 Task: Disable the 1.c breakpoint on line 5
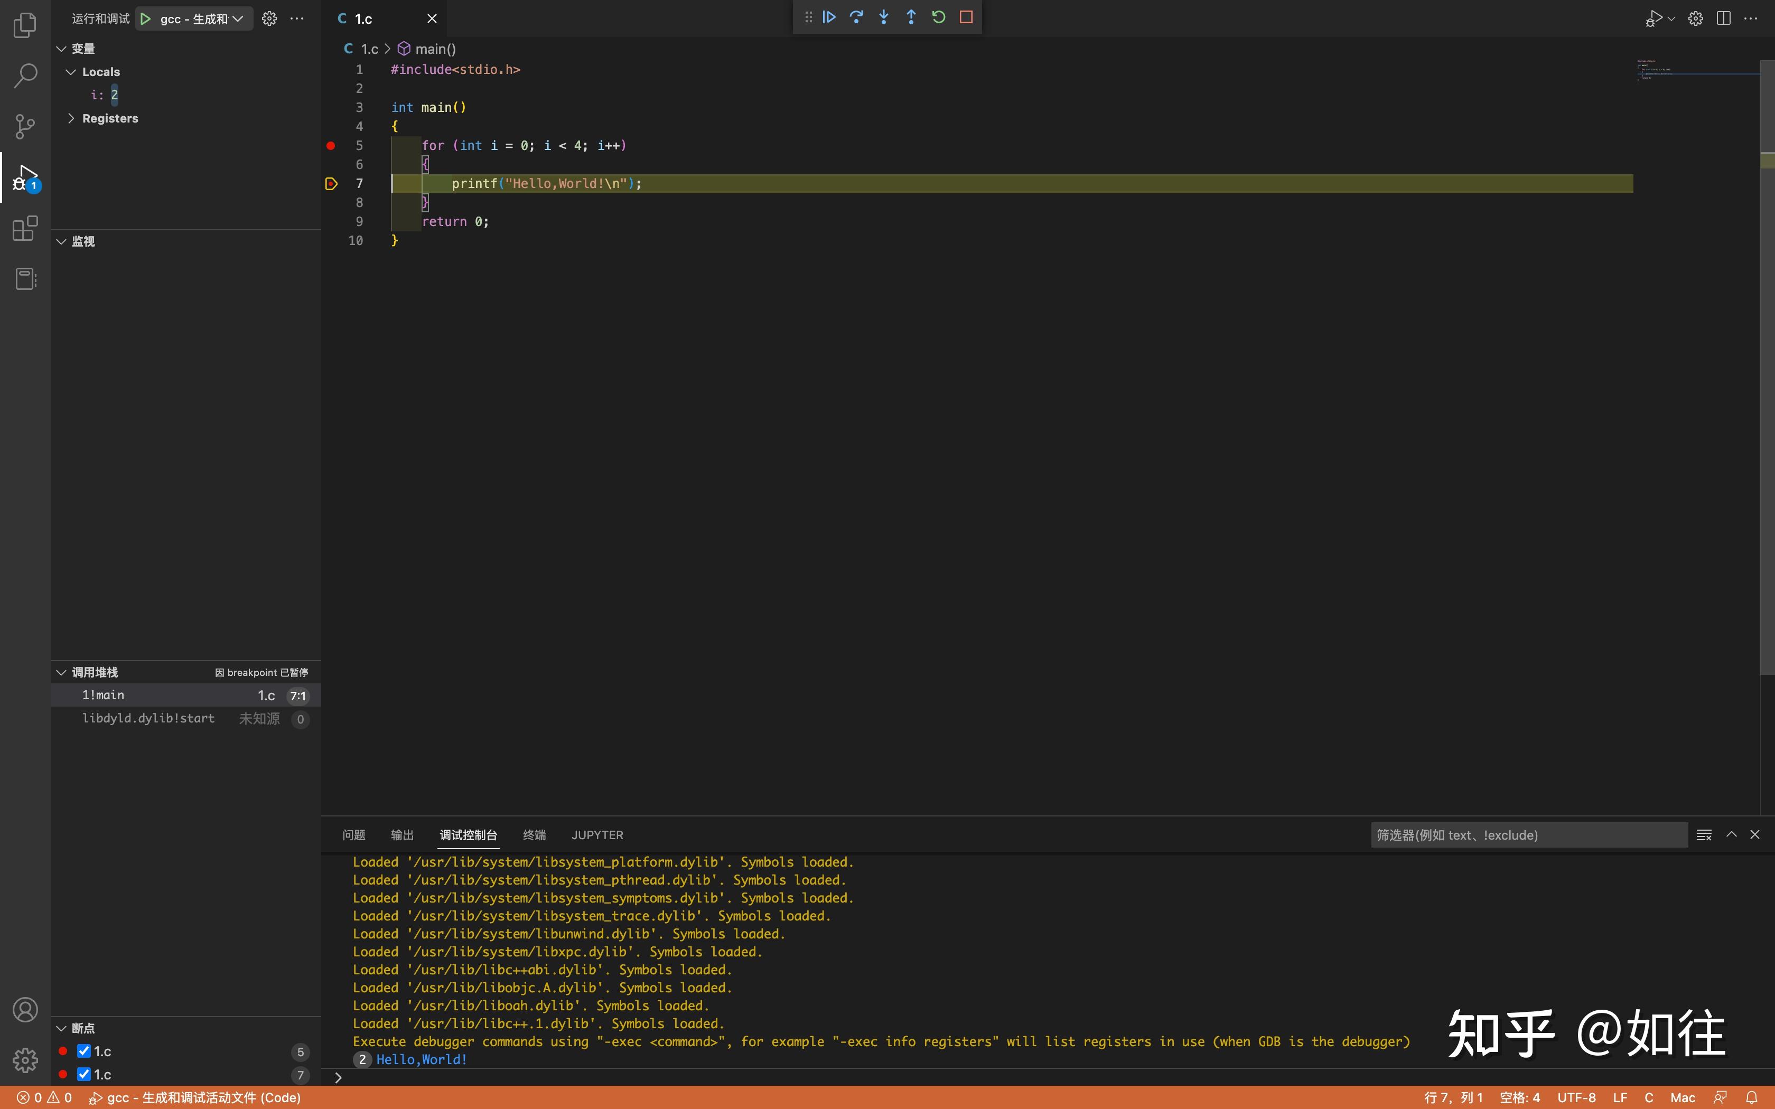83,1051
